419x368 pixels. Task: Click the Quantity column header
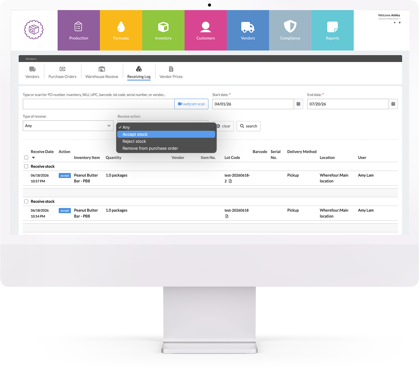pyautogui.click(x=113, y=158)
